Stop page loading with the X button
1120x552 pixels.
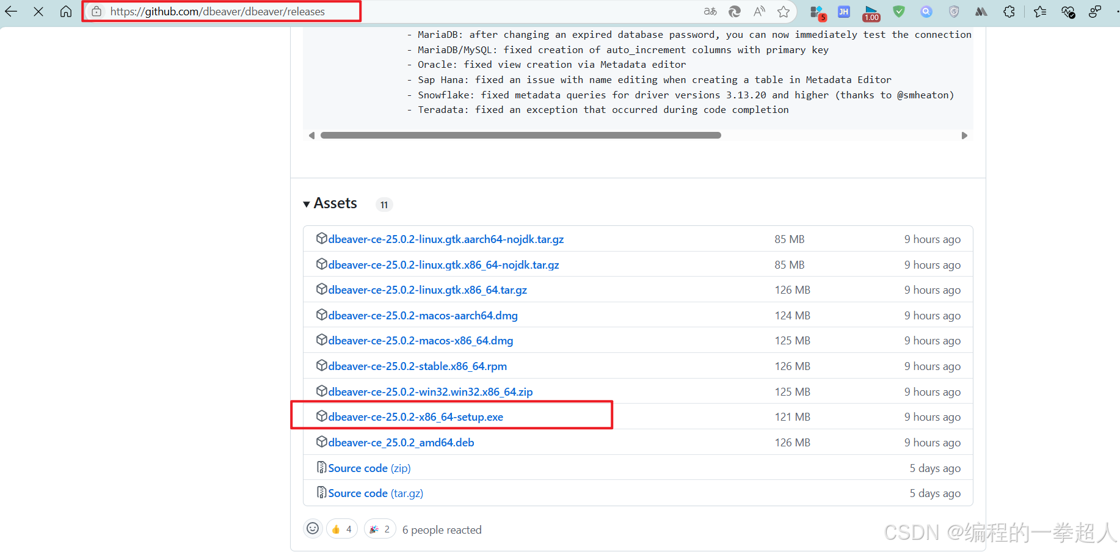click(x=38, y=11)
